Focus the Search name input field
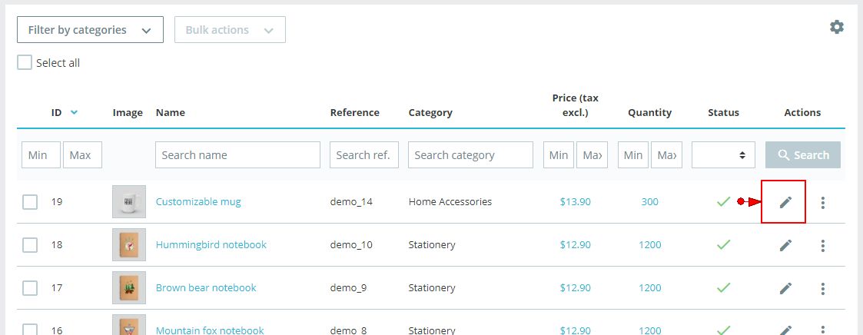 [x=237, y=154]
